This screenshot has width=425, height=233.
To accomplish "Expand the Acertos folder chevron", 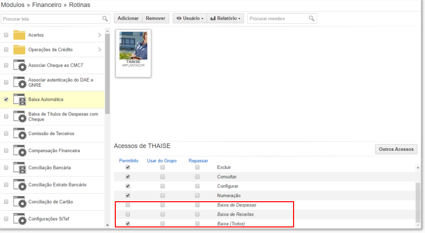I will [100, 35].
